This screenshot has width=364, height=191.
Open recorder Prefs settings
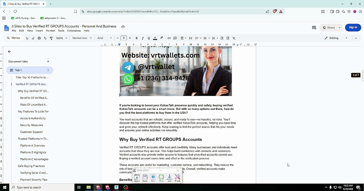point(178,178)
